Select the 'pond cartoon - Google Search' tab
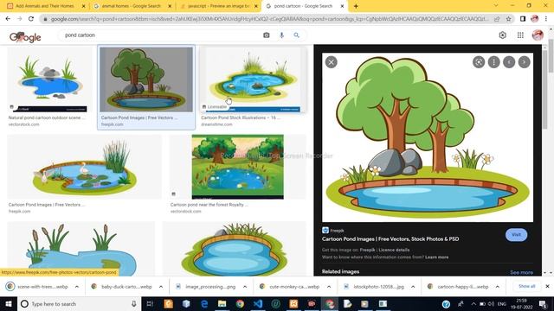 point(305,6)
